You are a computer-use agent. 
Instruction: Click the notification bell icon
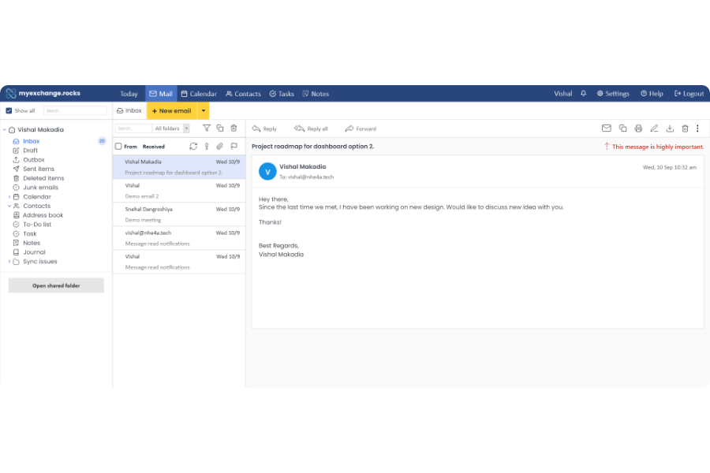584,94
